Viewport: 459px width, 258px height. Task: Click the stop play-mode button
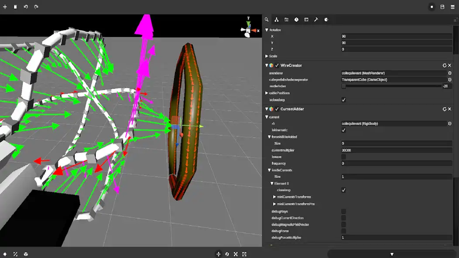432,7
